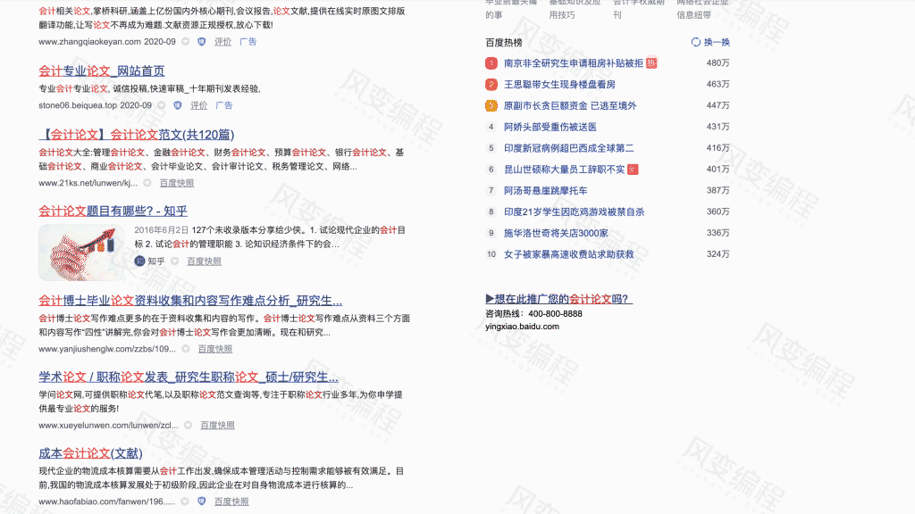Open round dropdown icon after www.haofabiao.com URL
Image resolution: width=915 pixels, height=514 pixels.
point(185,502)
